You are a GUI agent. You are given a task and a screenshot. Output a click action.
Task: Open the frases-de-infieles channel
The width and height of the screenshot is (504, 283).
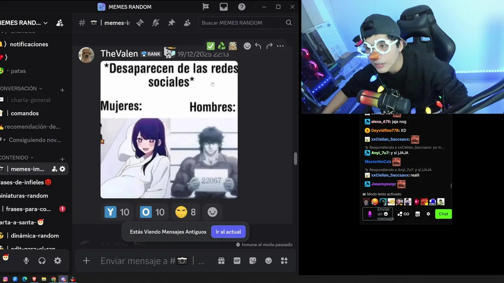coord(22,182)
